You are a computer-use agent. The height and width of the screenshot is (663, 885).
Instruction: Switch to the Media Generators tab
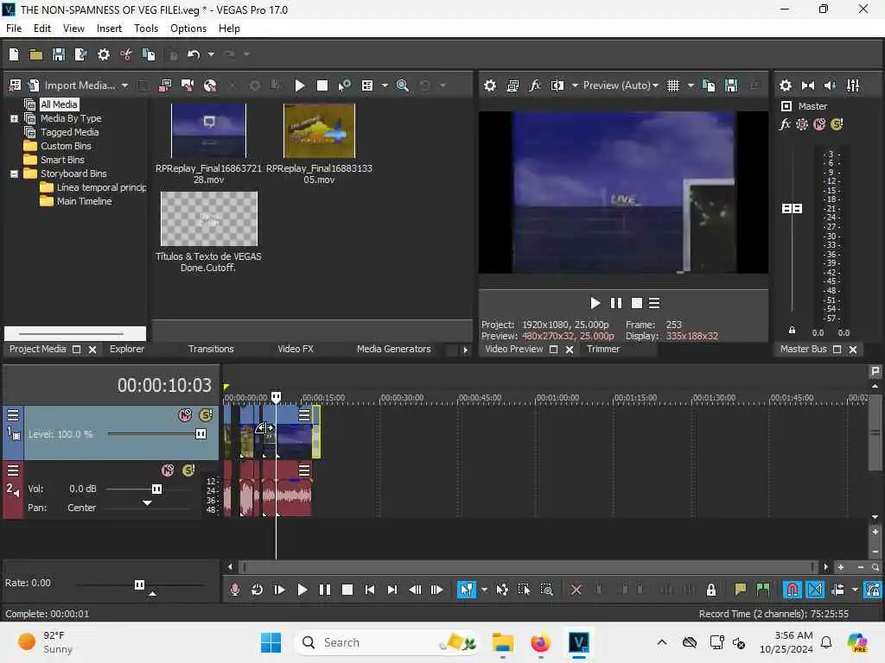coord(394,349)
